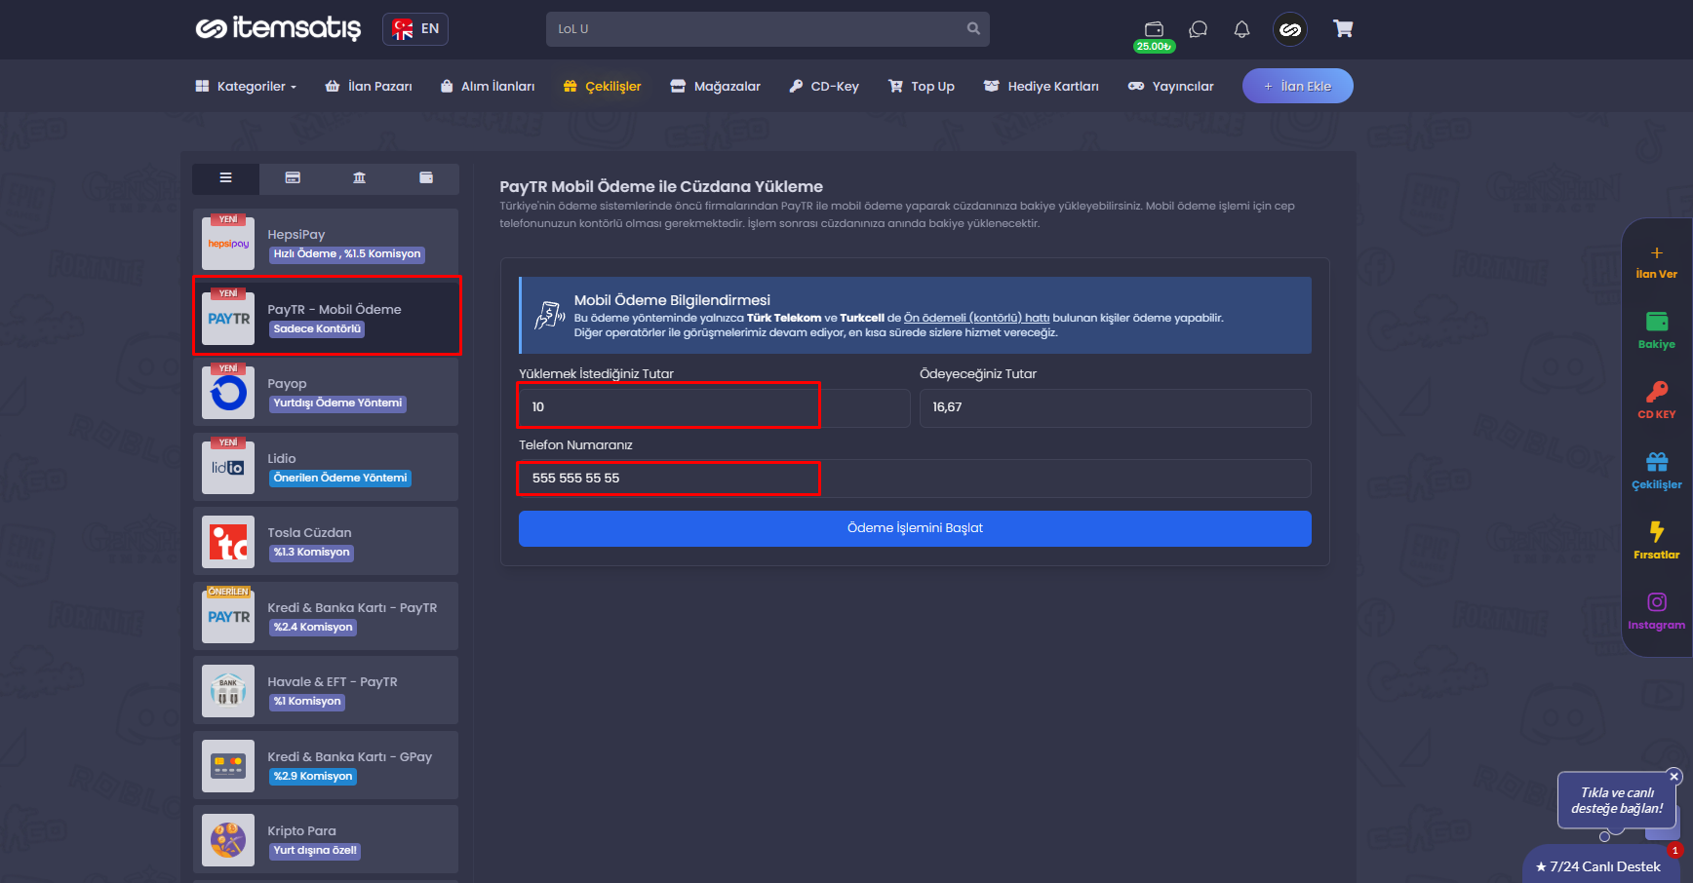Open Çekilişler in navigation bar

coord(603,86)
